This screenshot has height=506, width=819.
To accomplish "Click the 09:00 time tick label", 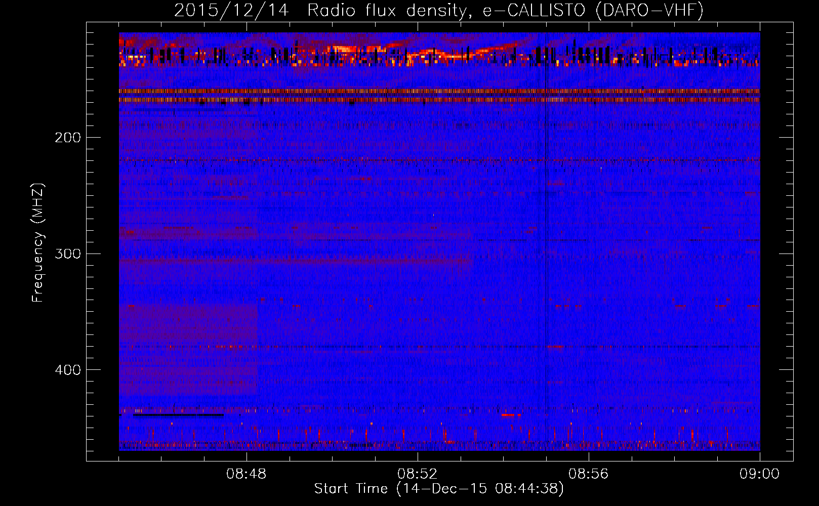I will pos(759,474).
